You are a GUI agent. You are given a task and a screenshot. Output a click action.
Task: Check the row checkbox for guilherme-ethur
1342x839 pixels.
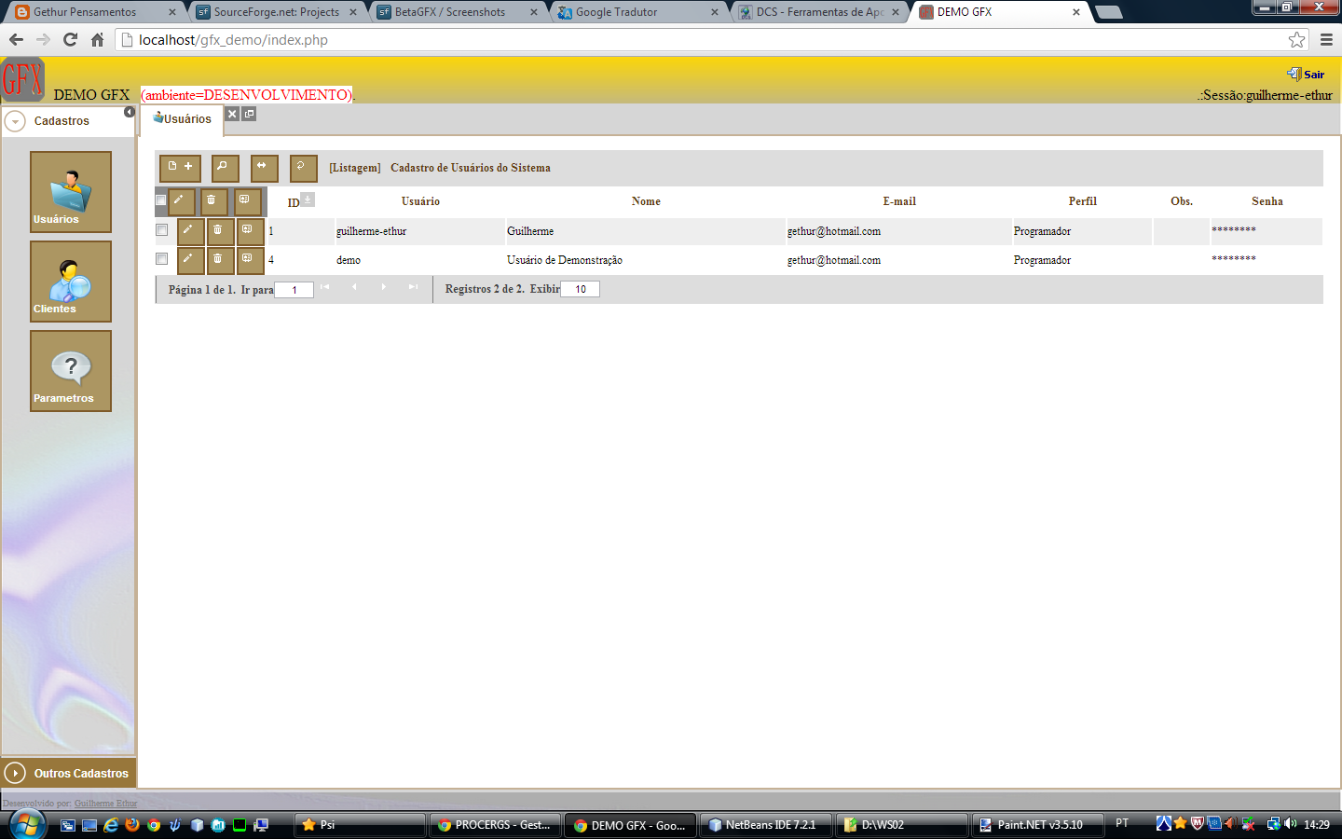tap(161, 230)
